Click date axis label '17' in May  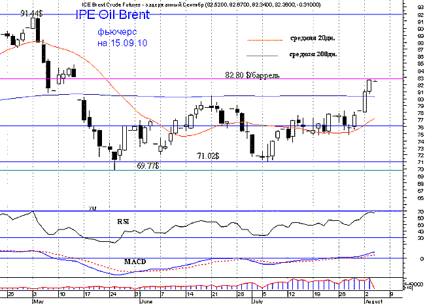[87, 294]
